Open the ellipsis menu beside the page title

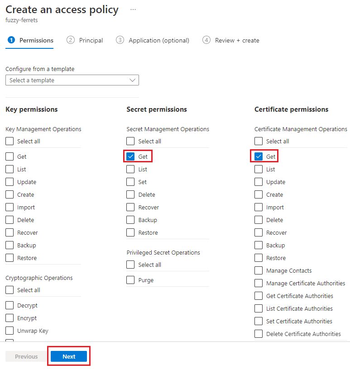pyautogui.click(x=133, y=9)
